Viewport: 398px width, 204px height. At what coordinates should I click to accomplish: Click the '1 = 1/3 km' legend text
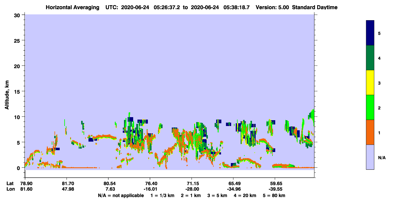click(162, 195)
